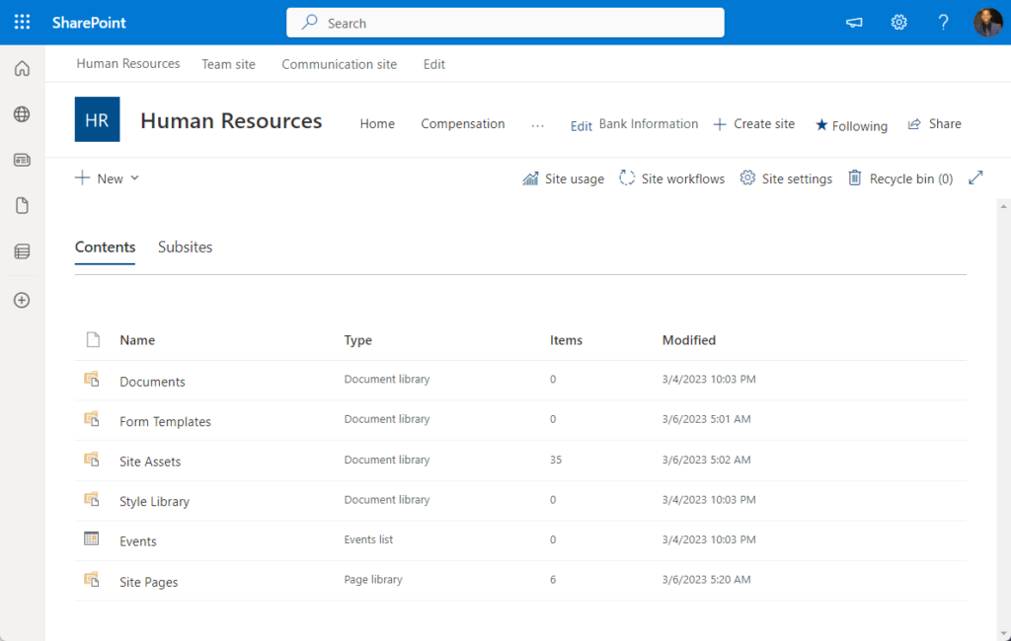Open My sites globe icon
This screenshot has width=1011, height=641.
[22, 114]
